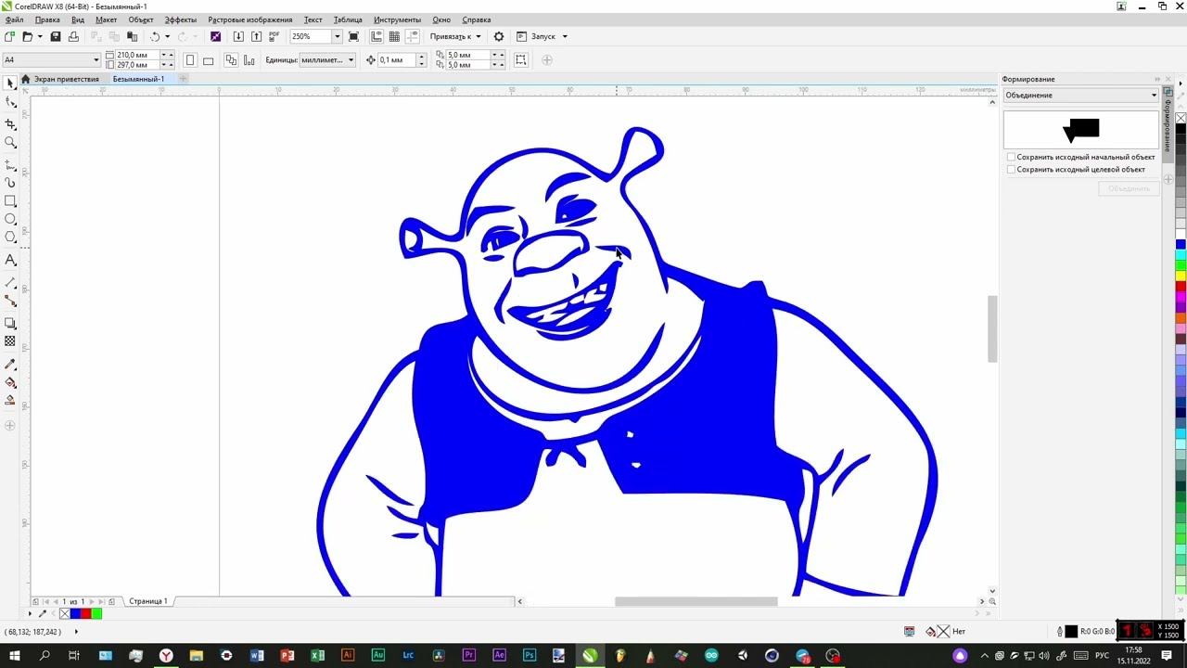
Task: Toggle 'apply layout to all pages' button
Action: (x=231, y=60)
